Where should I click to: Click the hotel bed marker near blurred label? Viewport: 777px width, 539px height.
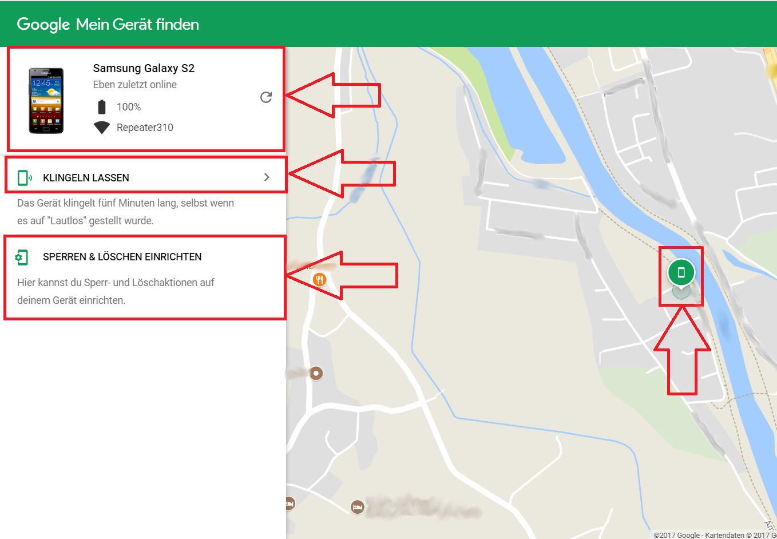(x=358, y=507)
